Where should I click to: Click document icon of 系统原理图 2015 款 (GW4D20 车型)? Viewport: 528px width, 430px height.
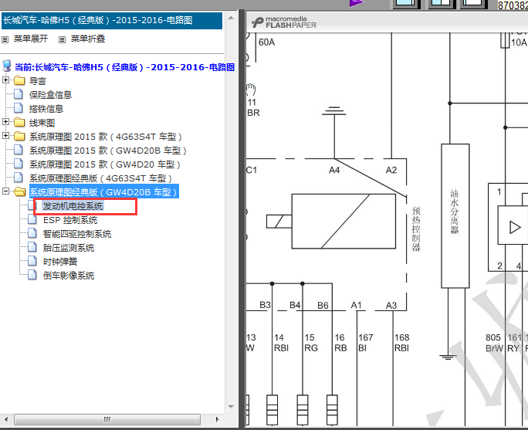[19, 164]
